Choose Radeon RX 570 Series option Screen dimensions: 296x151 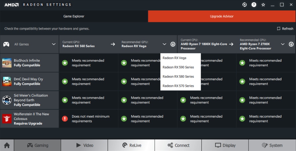[x=181, y=86]
